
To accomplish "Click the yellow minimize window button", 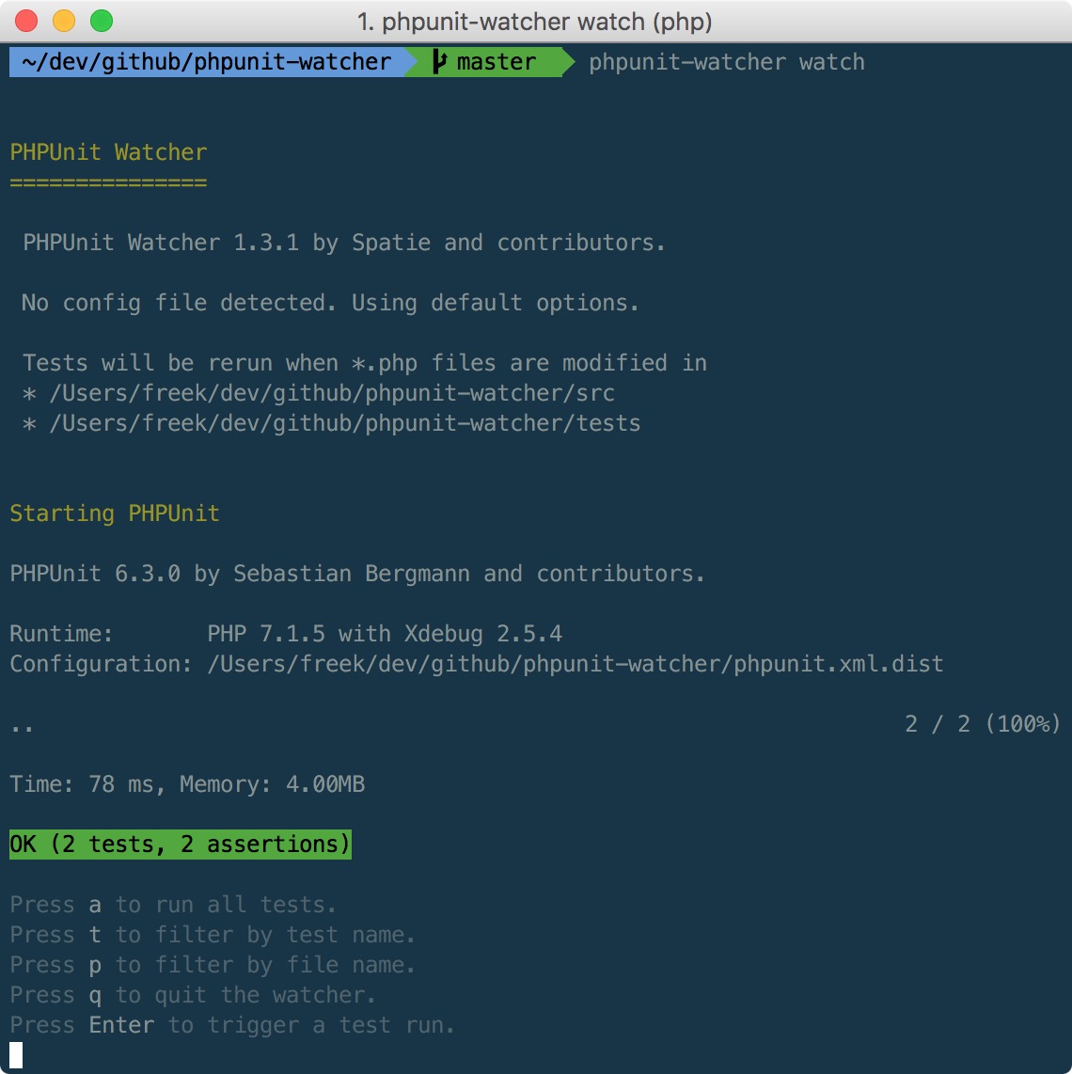I will pos(64,21).
